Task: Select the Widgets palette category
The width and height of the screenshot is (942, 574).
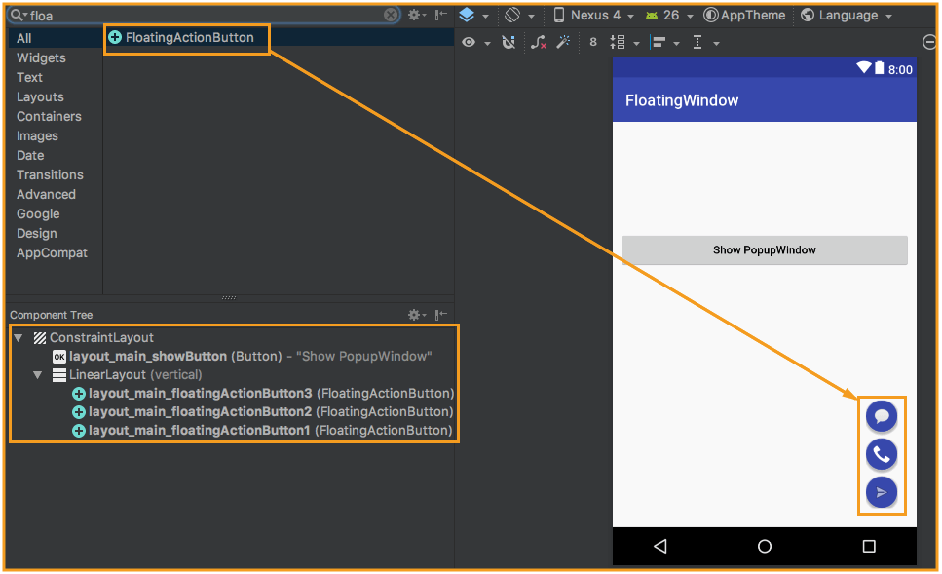Action: click(x=41, y=57)
